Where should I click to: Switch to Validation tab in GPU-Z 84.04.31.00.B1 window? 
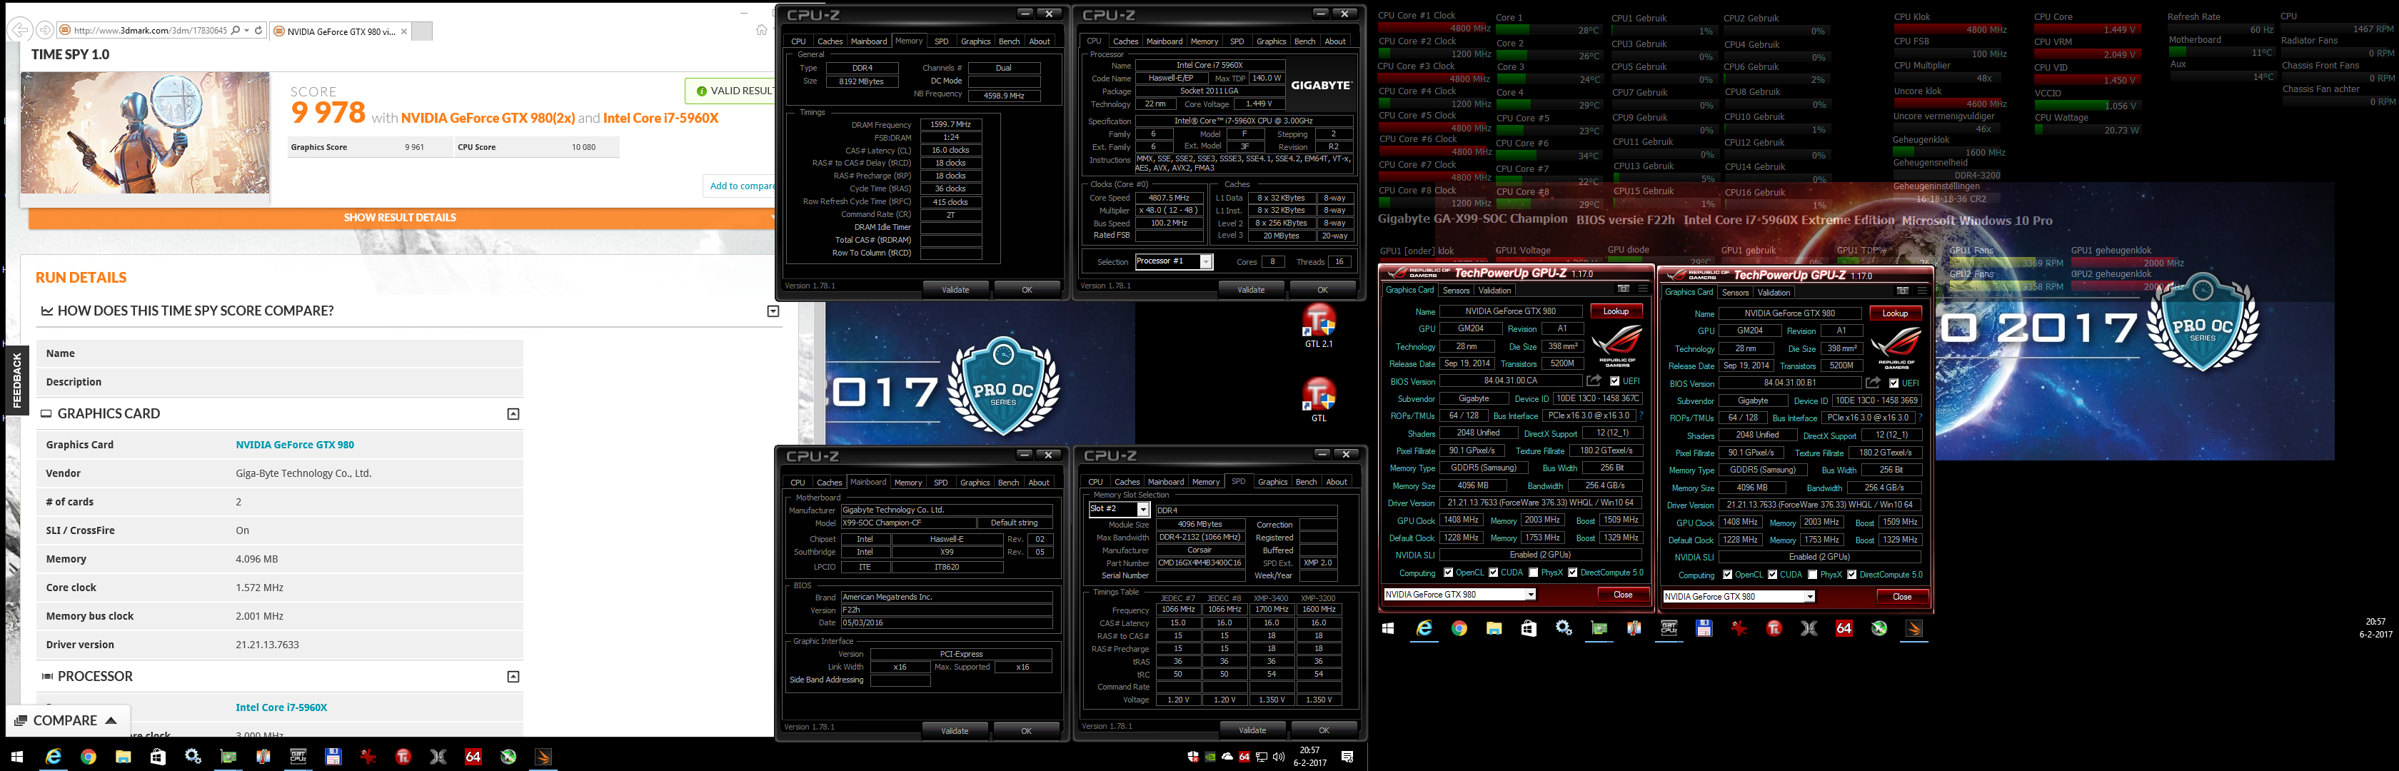pyautogui.click(x=1773, y=293)
